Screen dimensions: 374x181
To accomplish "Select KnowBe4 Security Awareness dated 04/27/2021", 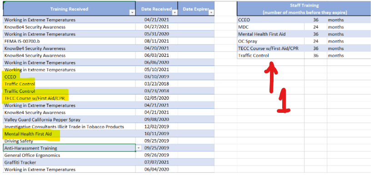I will pyautogui.click(x=69, y=27).
